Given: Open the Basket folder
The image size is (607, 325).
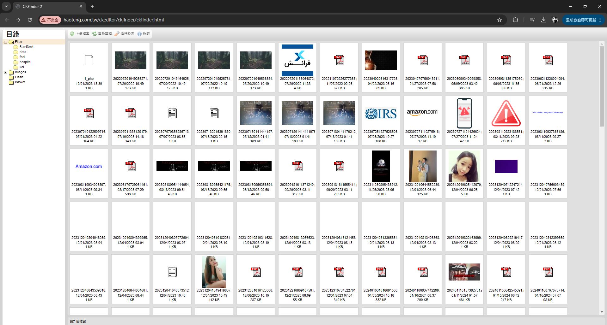Looking at the screenshot, I should pyautogui.click(x=20, y=82).
